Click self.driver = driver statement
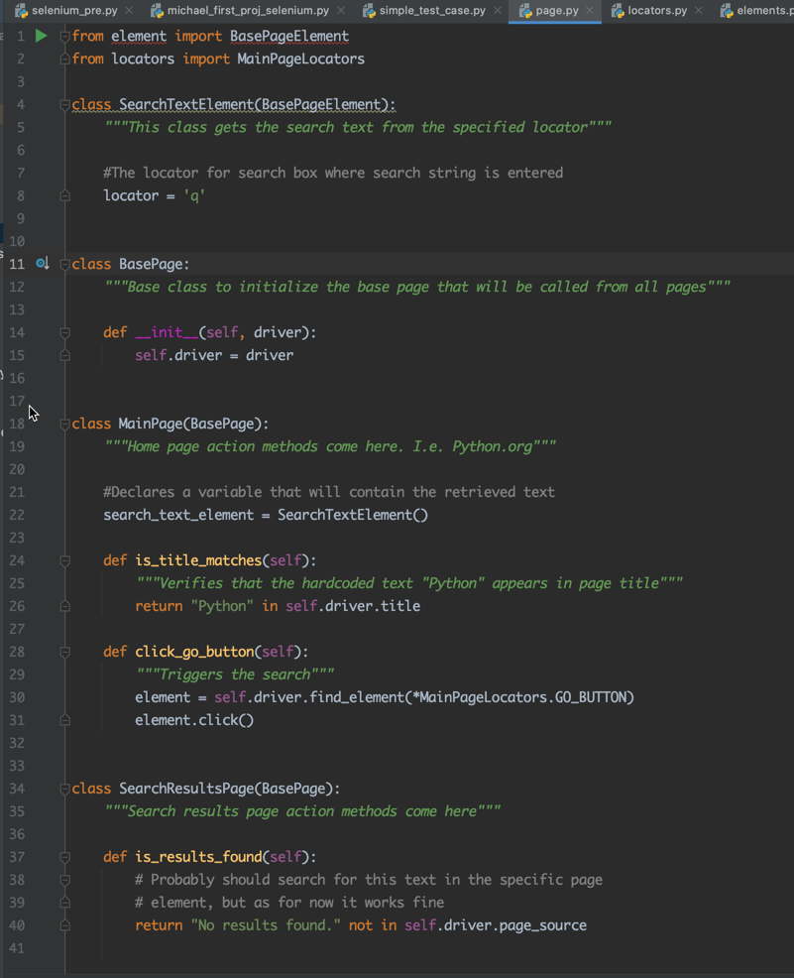Screen dimensions: 794x978 pyautogui.click(x=214, y=355)
